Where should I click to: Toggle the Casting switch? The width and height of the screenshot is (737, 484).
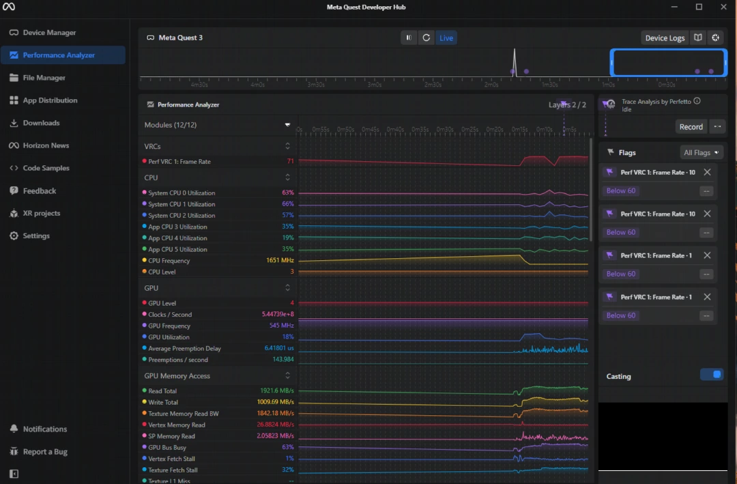(712, 374)
